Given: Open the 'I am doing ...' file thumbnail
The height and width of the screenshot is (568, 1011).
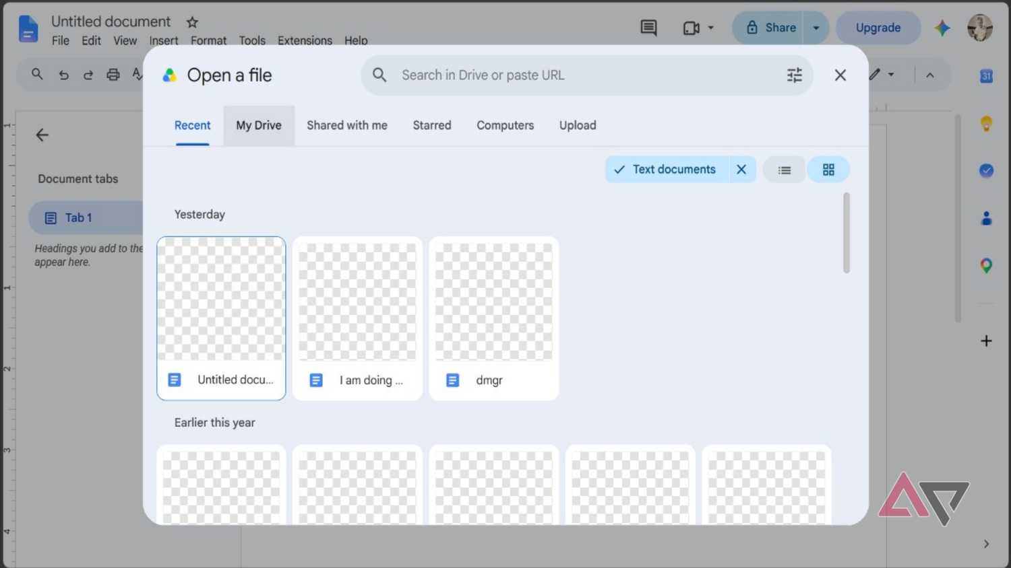Looking at the screenshot, I should point(358,318).
